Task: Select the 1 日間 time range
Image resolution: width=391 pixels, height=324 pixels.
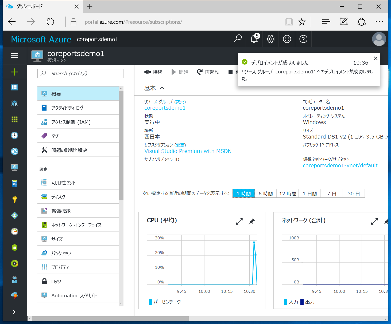Action: pos(310,193)
